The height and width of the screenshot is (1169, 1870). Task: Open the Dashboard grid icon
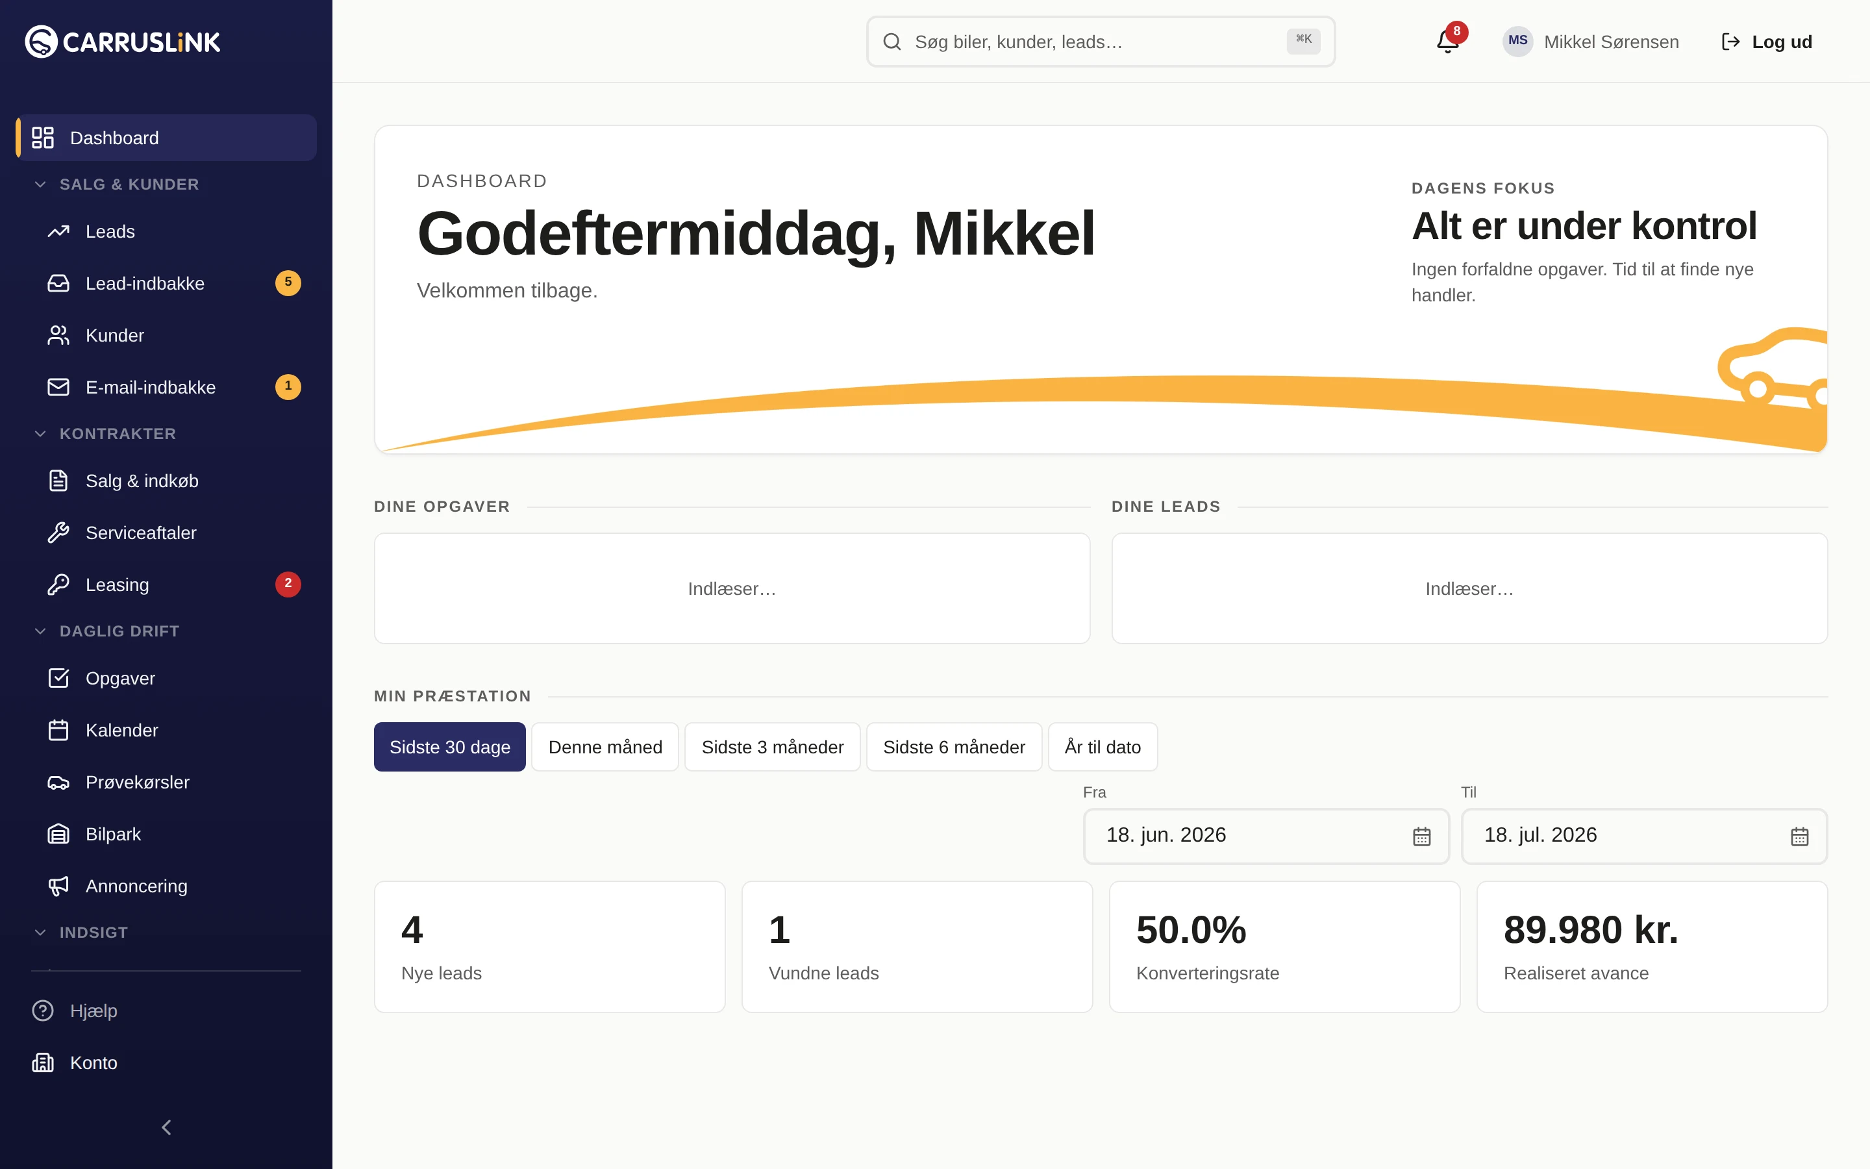pyautogui.click(x=42, y=138)
